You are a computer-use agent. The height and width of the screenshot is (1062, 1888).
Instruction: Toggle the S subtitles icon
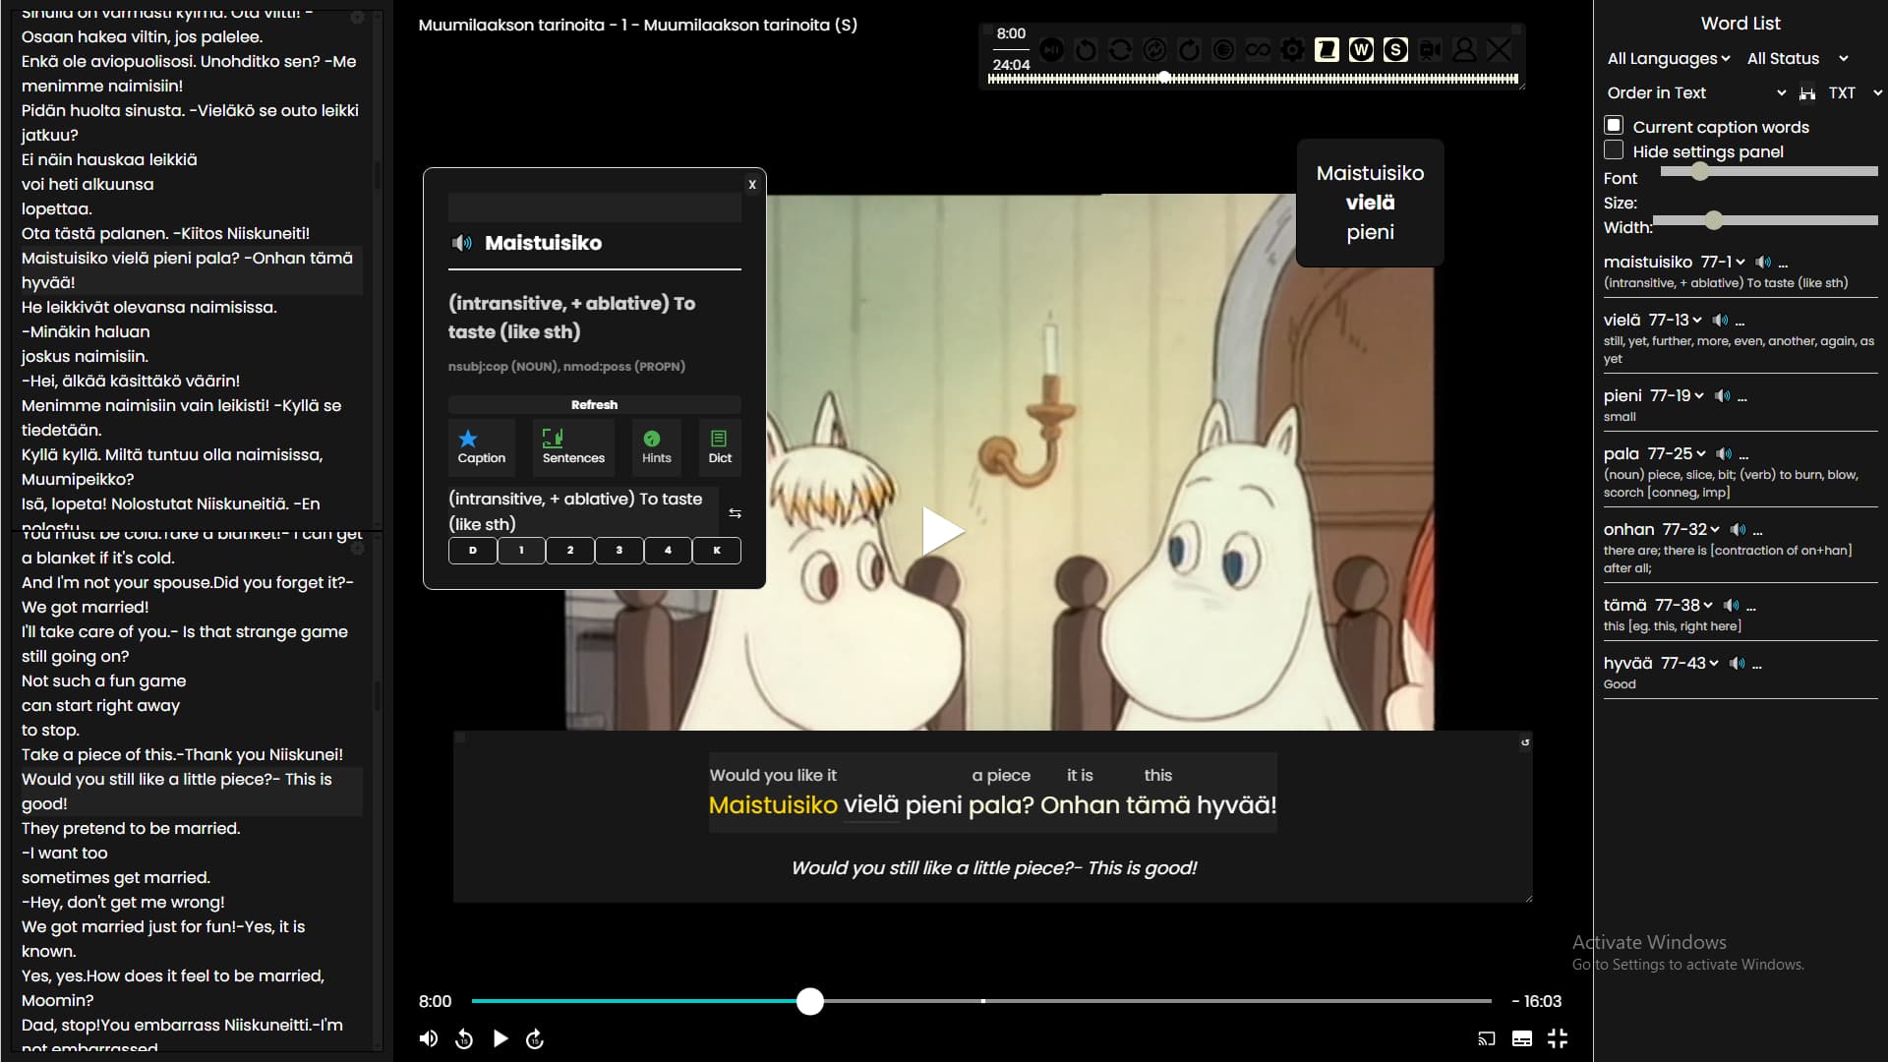click(x=1395, y=49)
